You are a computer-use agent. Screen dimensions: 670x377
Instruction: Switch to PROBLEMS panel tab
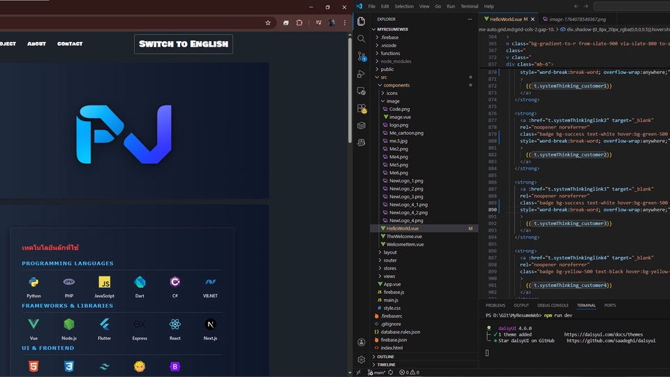pos(496,306)
